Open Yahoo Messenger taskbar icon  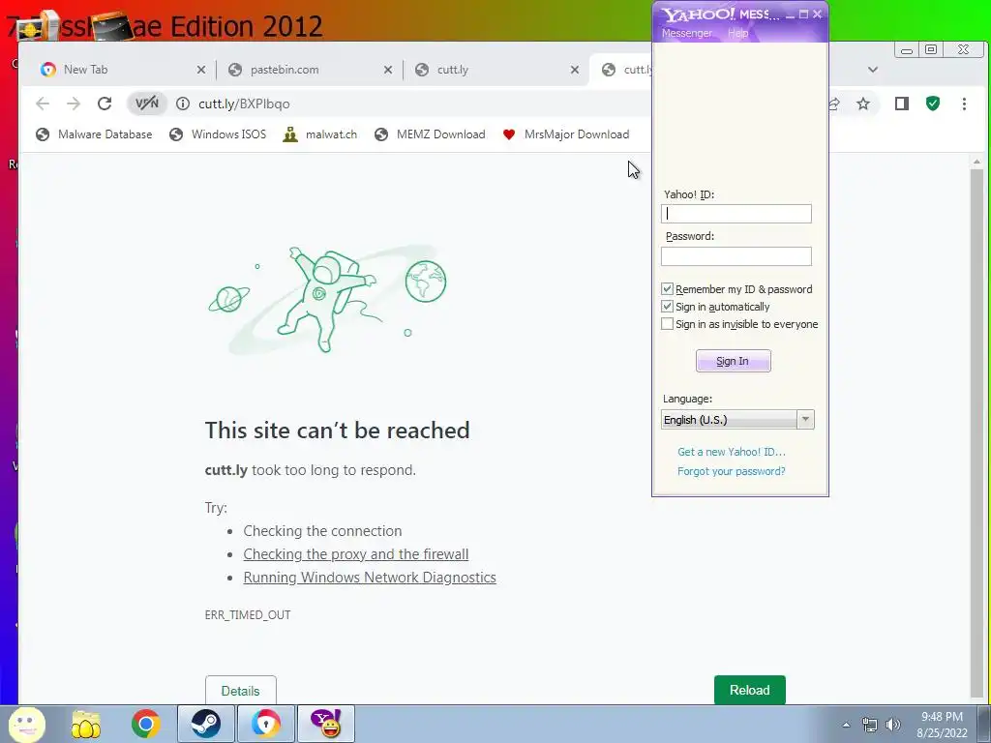tap(325, 724)
